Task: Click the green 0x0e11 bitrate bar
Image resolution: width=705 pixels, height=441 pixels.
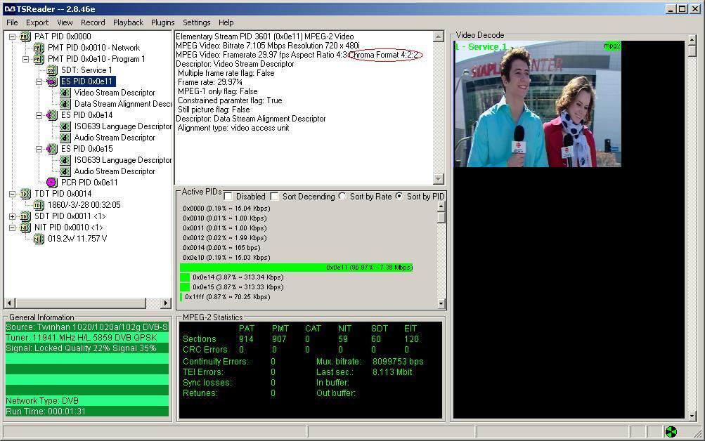Action: (x=297, y=268)
